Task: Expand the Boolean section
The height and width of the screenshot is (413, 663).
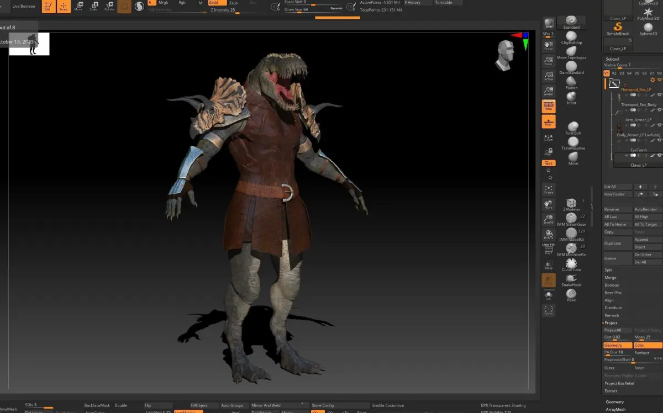Action: 612,285
